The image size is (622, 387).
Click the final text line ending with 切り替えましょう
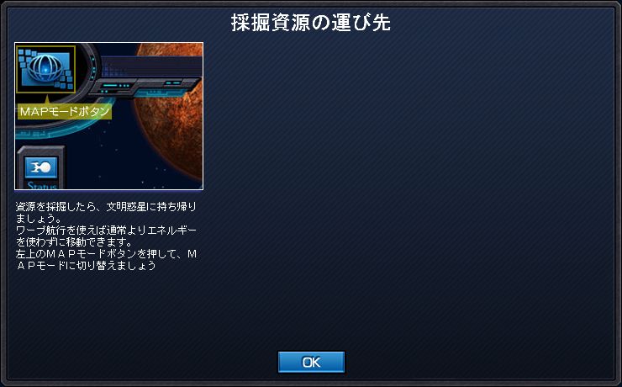(86, 266)
